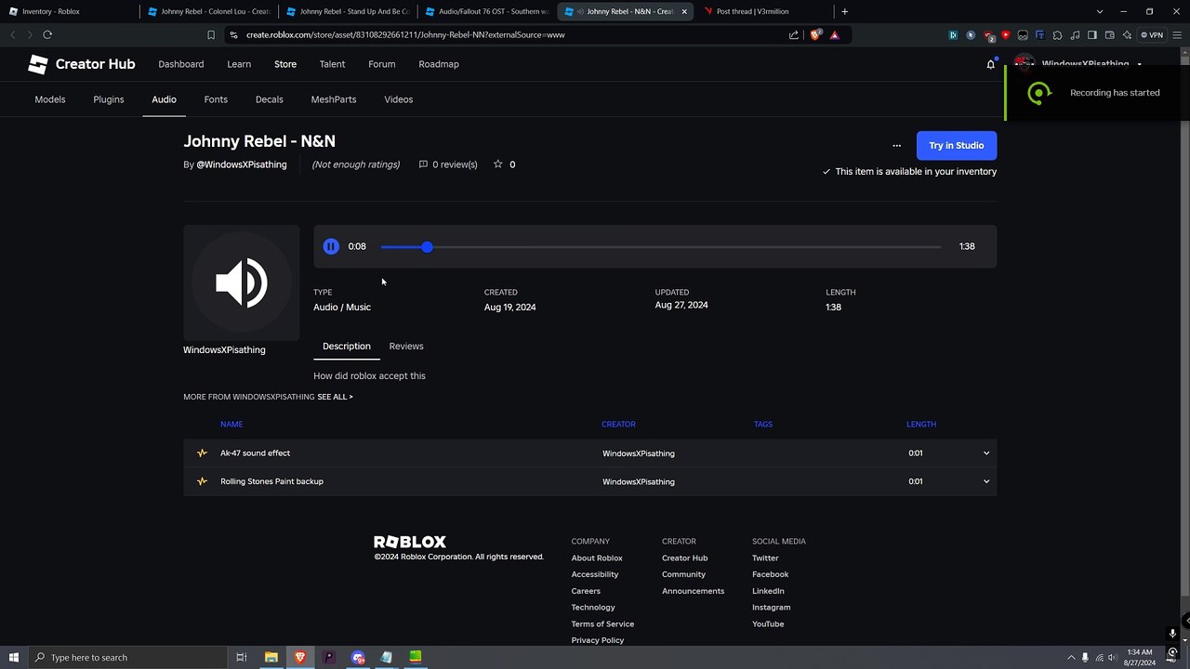This screenshot has width=1190, height=669.
Task: Open the Reviews tab
Action: (x=406, y=347)
